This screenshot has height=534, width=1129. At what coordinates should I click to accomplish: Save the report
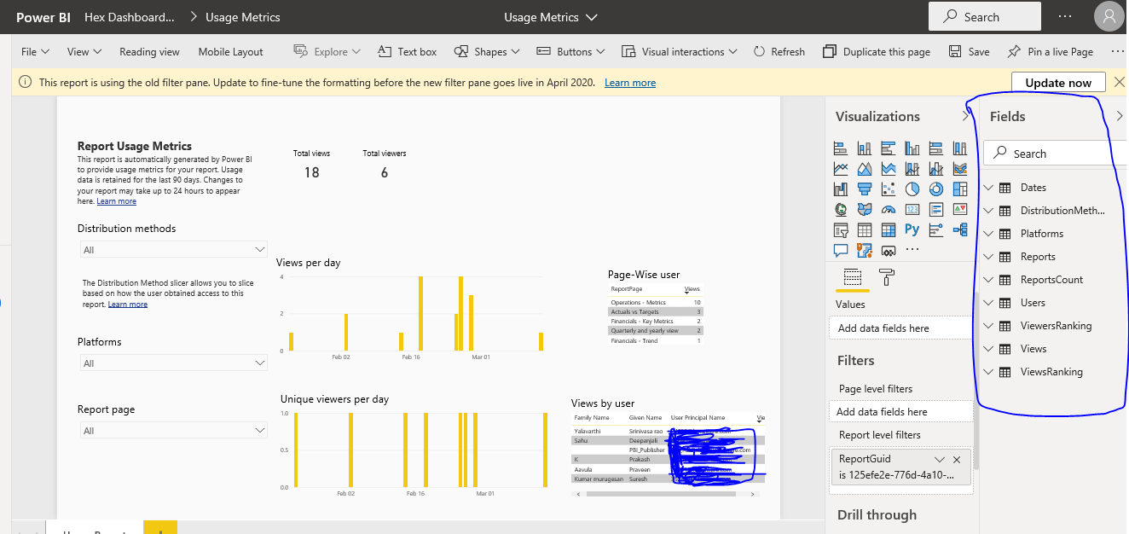pos(969,52)
